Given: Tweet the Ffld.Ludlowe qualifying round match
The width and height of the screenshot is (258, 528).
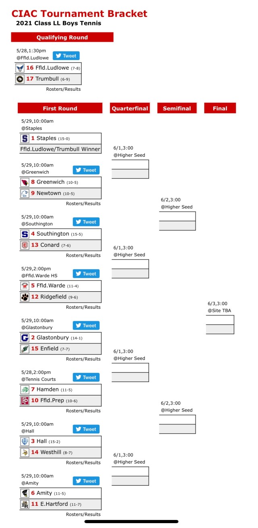Looking at the screenshot, I should coord(66,56).
